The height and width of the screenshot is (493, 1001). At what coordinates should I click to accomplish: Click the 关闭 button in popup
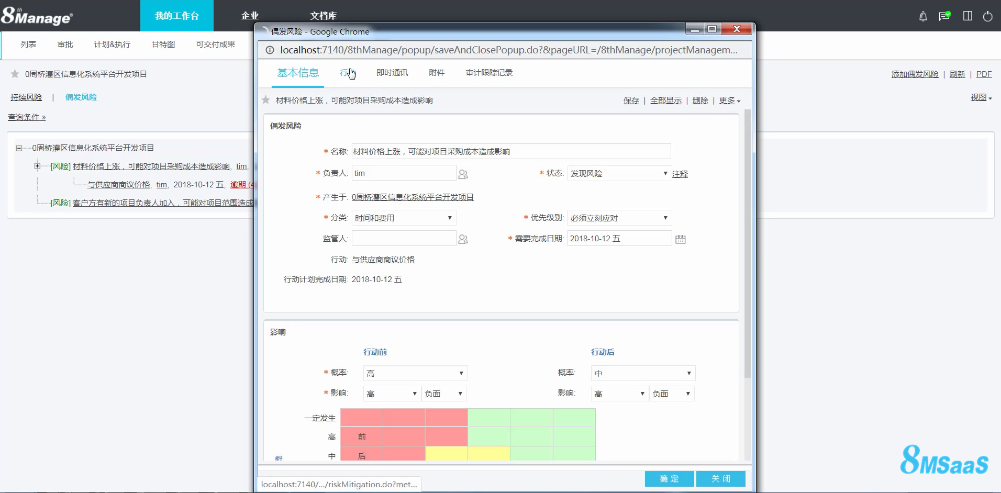click(720, 479)
